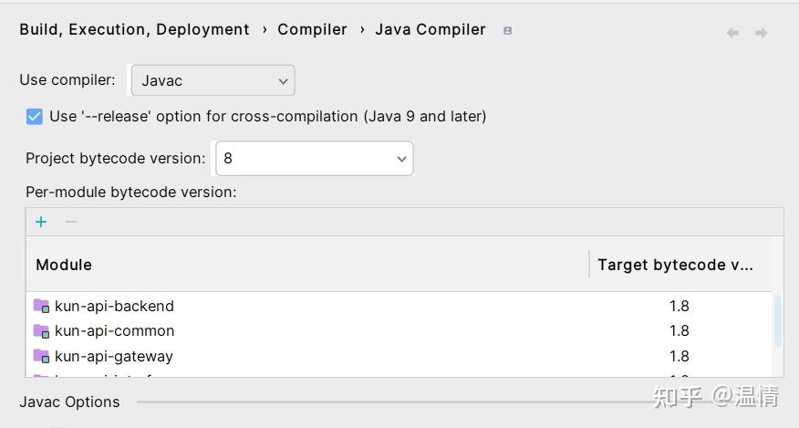Viewport: 799px width, 428px height.
Task: Click the minus icon to remove module
Action: click(x=71, y=222)
